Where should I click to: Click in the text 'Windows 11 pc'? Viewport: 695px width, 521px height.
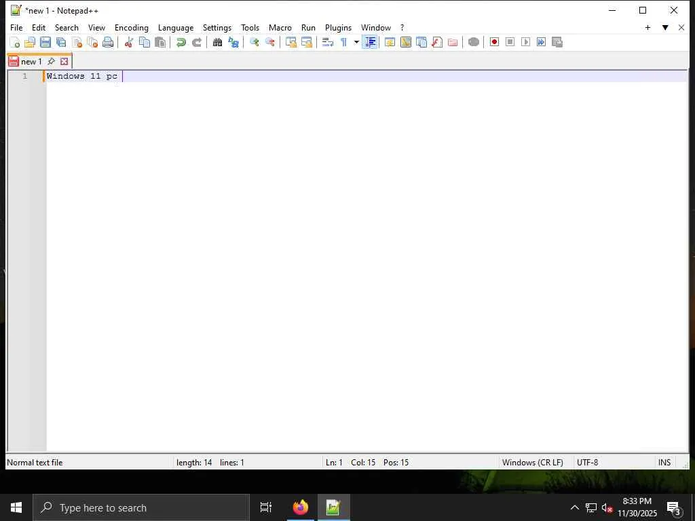tap(82, 76)
